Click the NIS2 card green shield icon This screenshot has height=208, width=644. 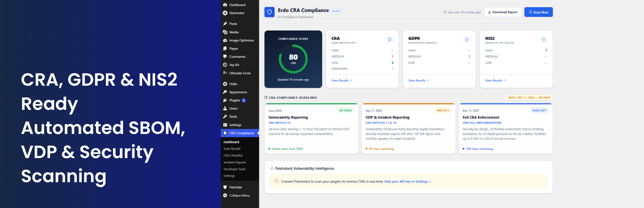(x=543, y=40)
